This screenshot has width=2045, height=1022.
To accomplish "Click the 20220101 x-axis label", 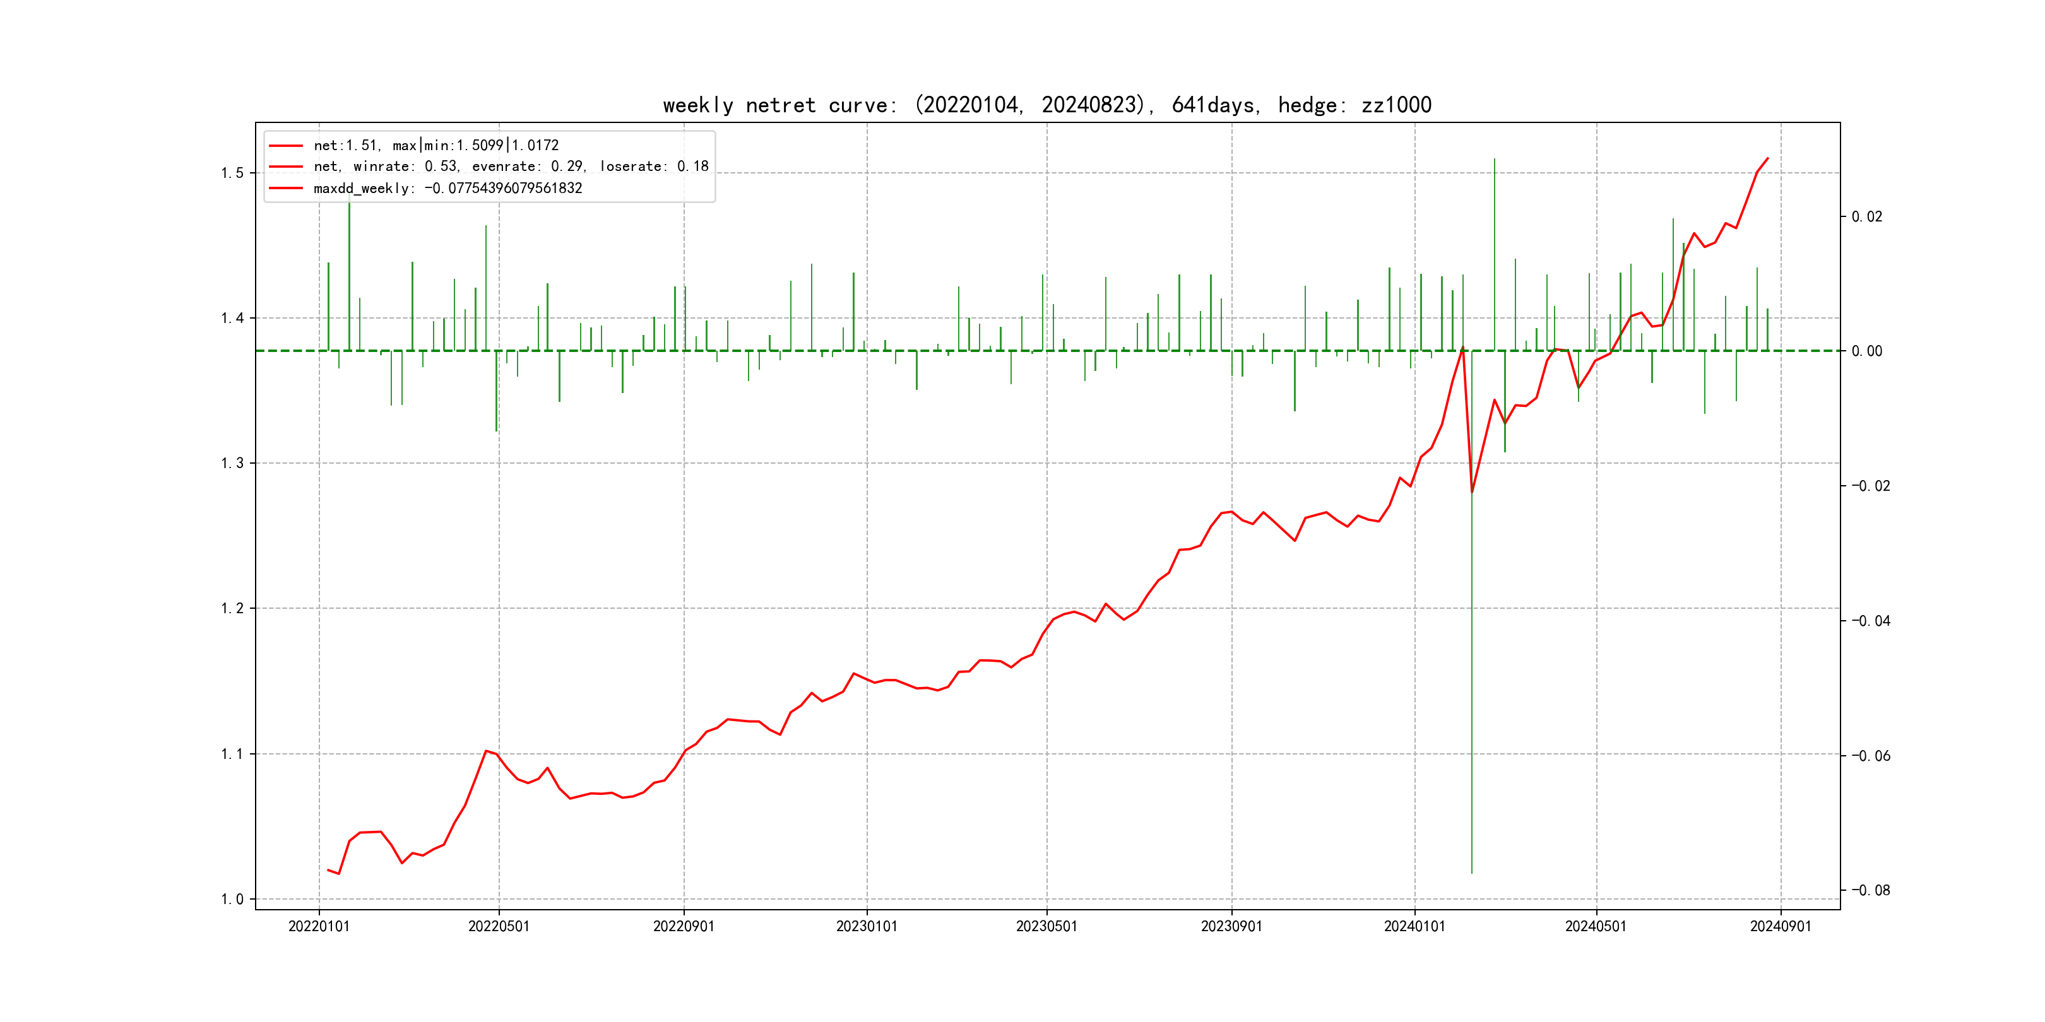I will tap(319, 926).
